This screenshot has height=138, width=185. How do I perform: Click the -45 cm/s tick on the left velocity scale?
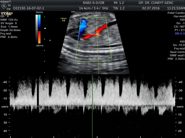(x=5, y=82)
